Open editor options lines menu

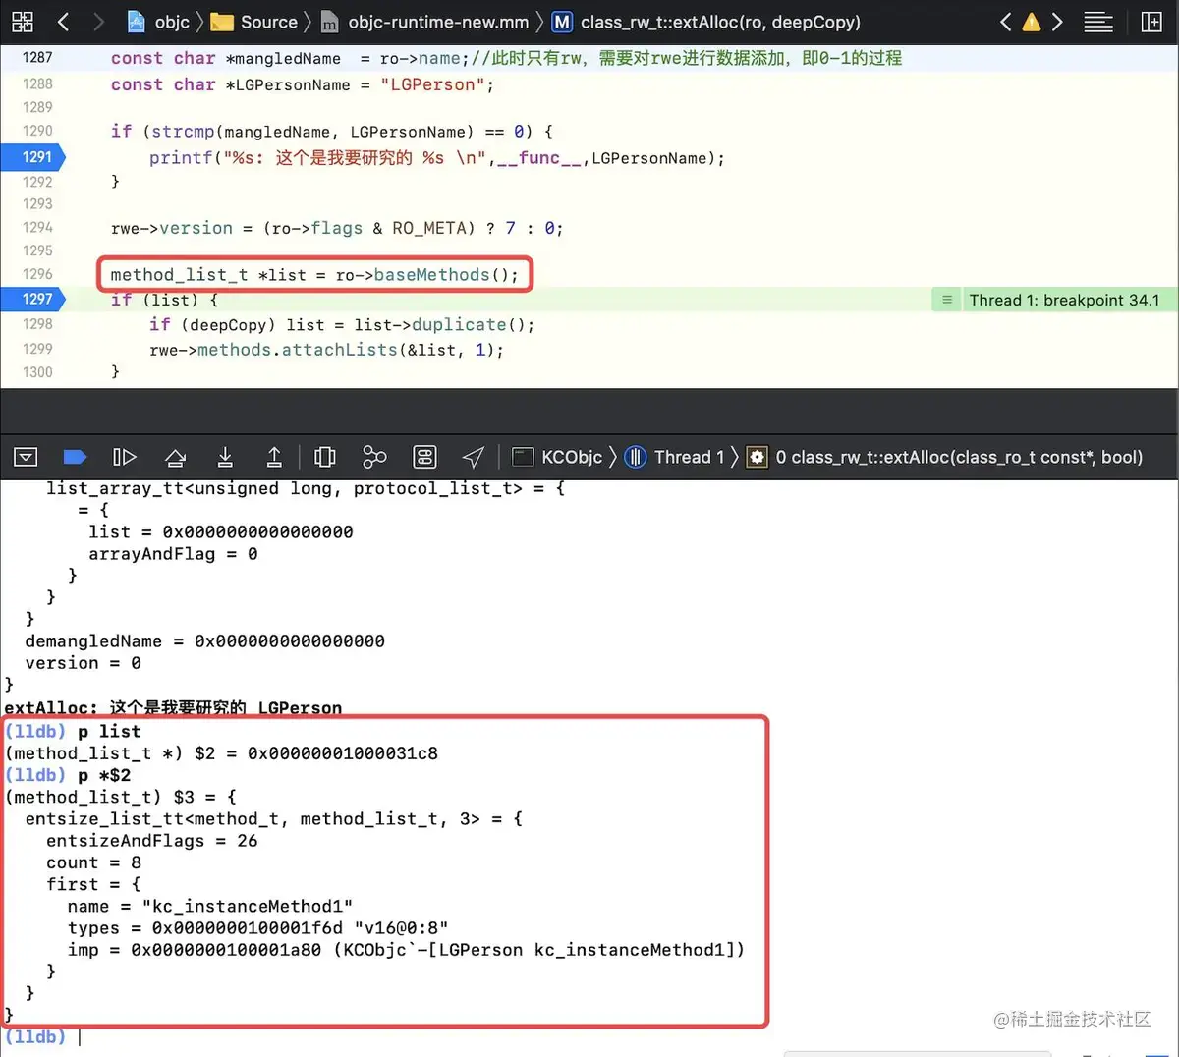click(1098, 22)
